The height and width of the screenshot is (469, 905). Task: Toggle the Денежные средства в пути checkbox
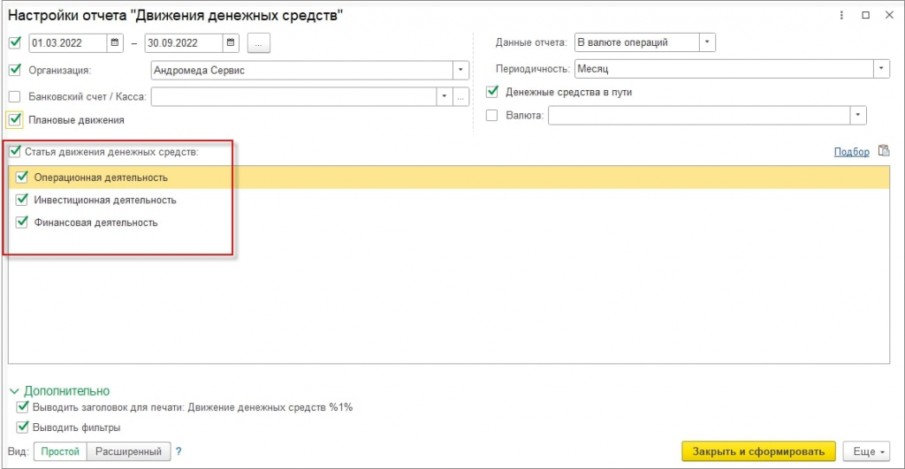coord(491,92)
